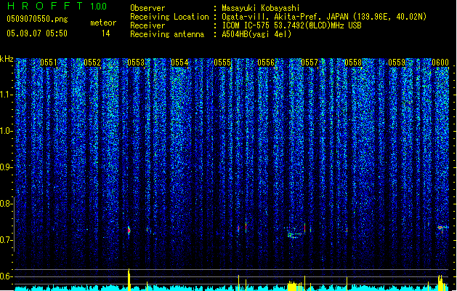Screen dimensions: 457x291
Task: Click the bright meteor echo under 0553
Action: (129, 231)
